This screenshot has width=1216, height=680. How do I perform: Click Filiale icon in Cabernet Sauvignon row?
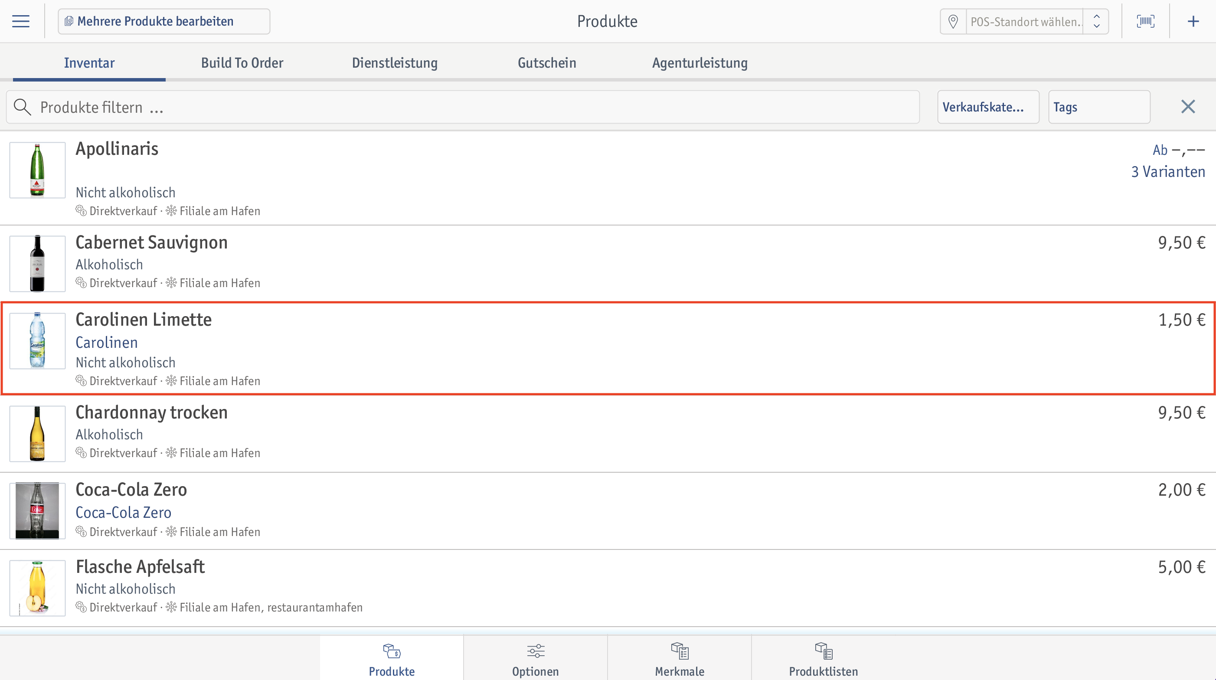point(171,283)
